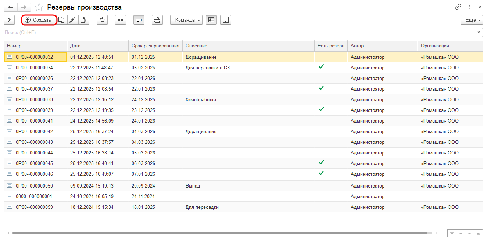Screen dimensions: 487x240
Task: Click the printer icon
Action: pyautogui.click(x=157, y=20)
